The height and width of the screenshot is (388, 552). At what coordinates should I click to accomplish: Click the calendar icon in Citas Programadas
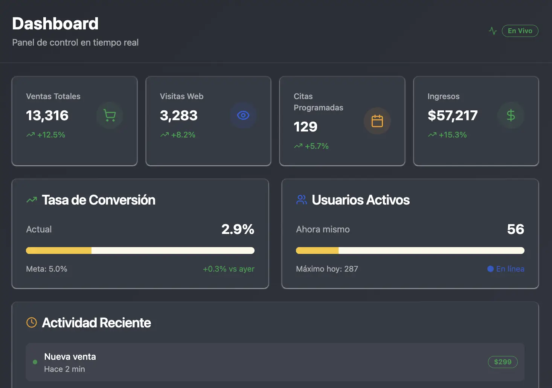377,121
